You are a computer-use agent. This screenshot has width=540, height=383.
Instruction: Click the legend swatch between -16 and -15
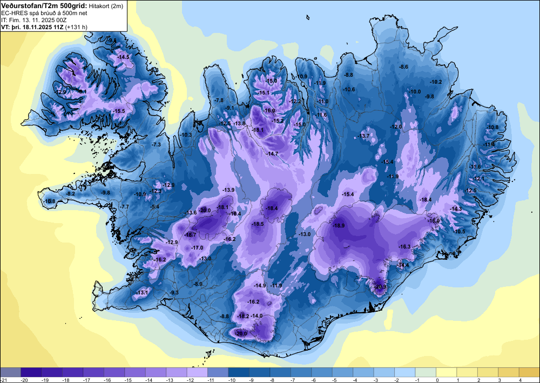coord(114,372)
